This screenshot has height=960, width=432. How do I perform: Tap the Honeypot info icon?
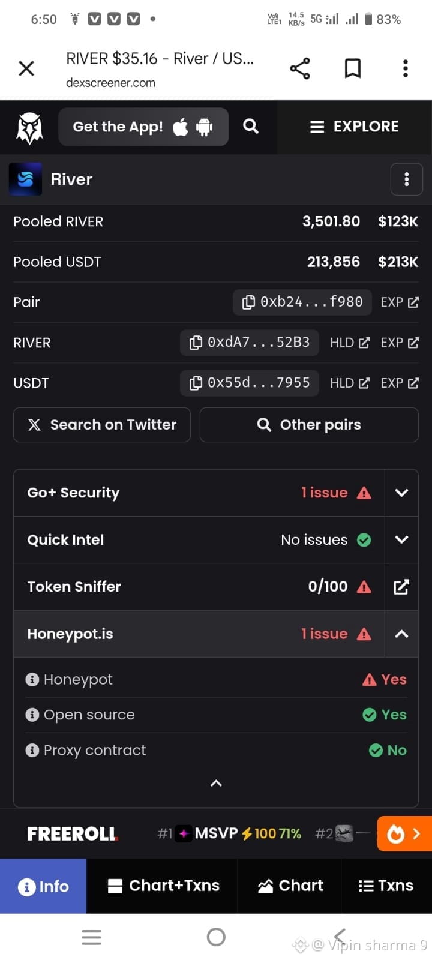click(32, 680)
